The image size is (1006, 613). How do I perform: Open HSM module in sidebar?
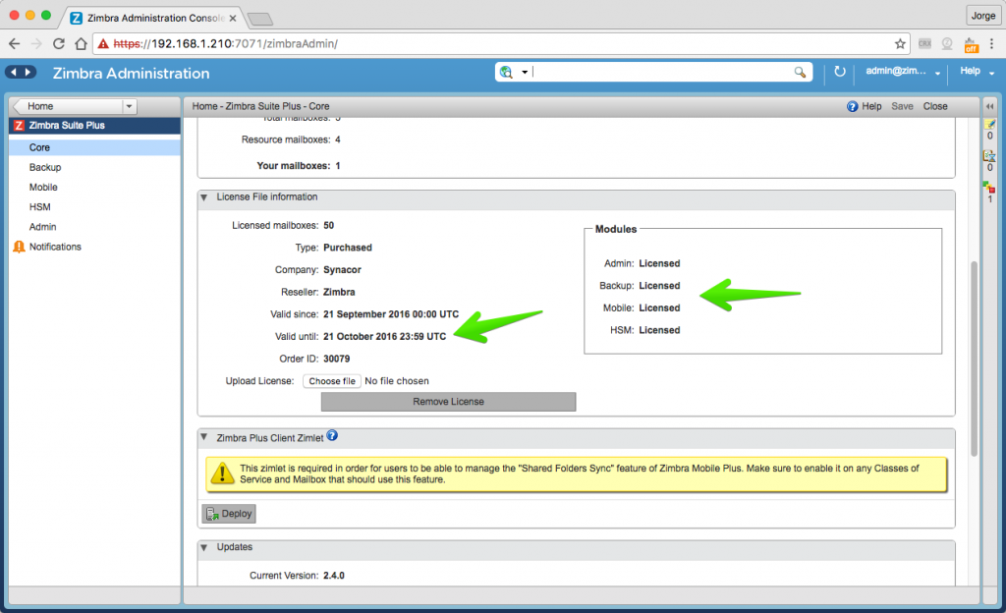click(x=39, y=207)
